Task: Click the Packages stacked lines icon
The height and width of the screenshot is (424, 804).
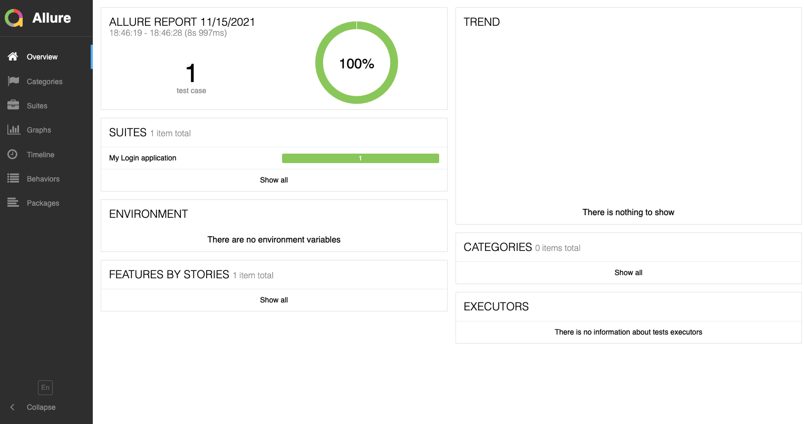Action: 13,203
